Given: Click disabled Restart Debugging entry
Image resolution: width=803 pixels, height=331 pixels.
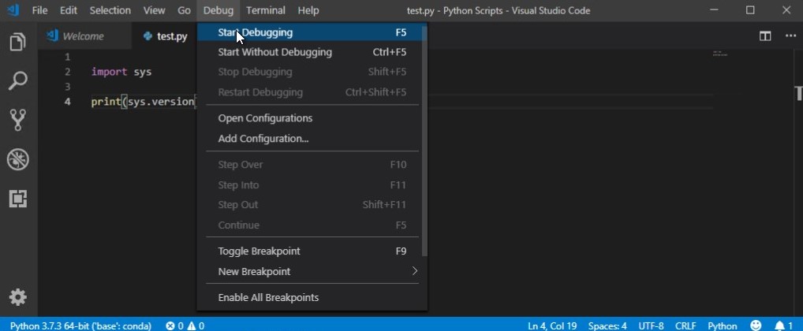Looking at the screenshot, I should tap(309, 92).
